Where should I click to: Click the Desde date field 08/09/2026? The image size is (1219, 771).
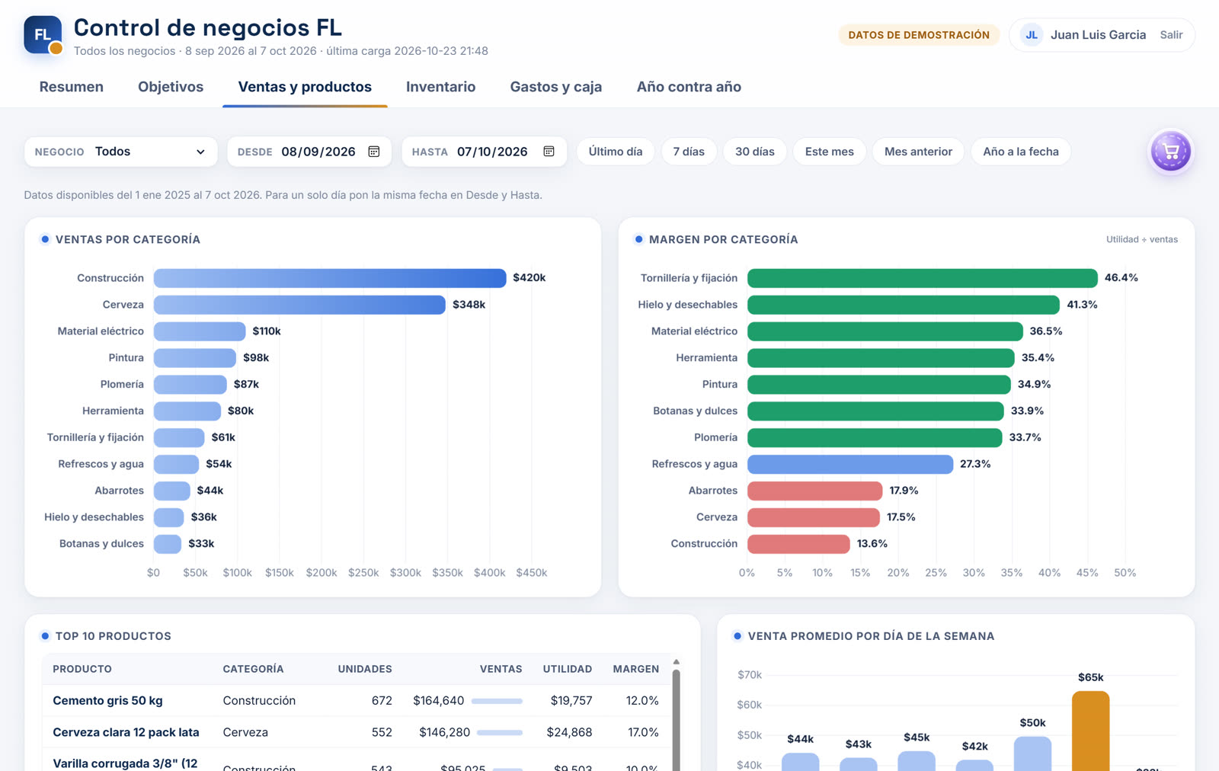click(x=309, y=152)
